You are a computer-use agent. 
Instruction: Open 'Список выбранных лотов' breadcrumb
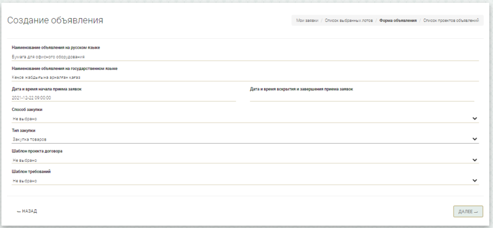(348, 20)
